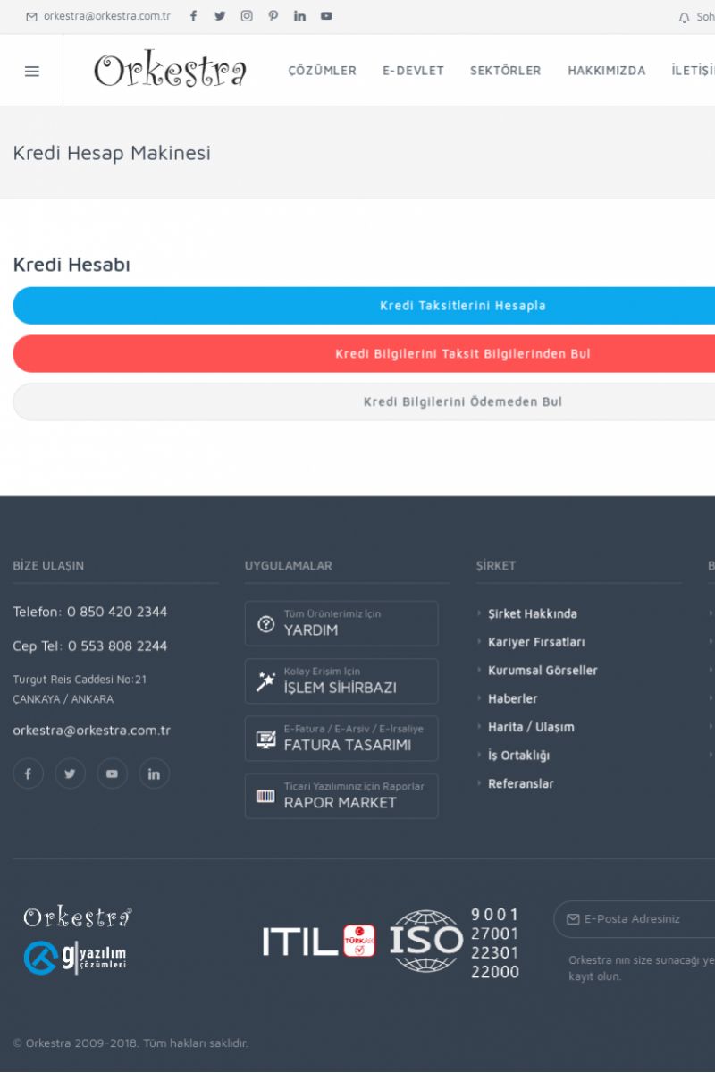Open İŞLEM SİHİRBAZI application button
Image resolution: width=715 pixels, height=1073 pixels.
(341, 681)
